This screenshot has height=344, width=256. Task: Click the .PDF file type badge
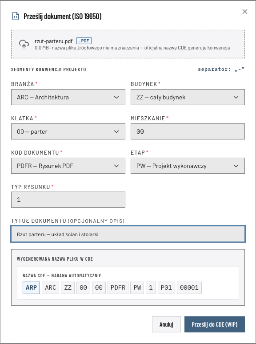(84, 41)
